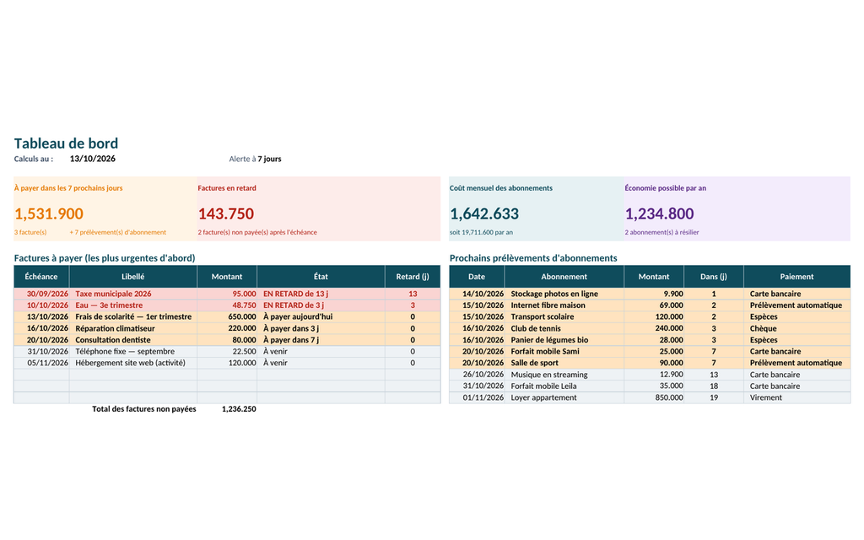This screenshot has width=864, height=540.
Task: Select "Économie possible par an" label
Action: coord(665,188)
